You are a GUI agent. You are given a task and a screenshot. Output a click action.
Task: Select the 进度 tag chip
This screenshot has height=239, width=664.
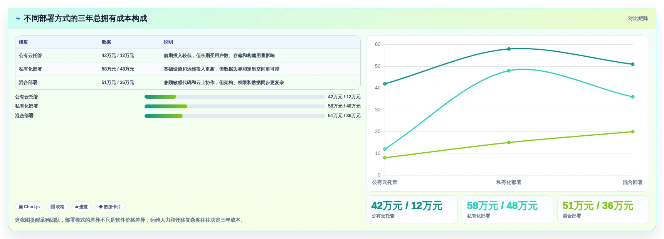81,207
